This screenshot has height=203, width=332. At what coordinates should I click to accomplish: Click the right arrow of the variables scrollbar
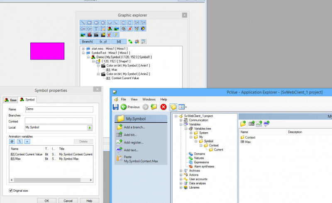[90, 180]
